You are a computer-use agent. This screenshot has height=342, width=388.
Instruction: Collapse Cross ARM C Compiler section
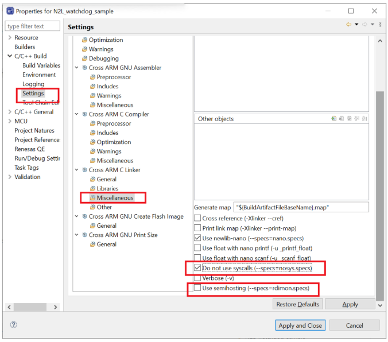click(x=77, y=114)
